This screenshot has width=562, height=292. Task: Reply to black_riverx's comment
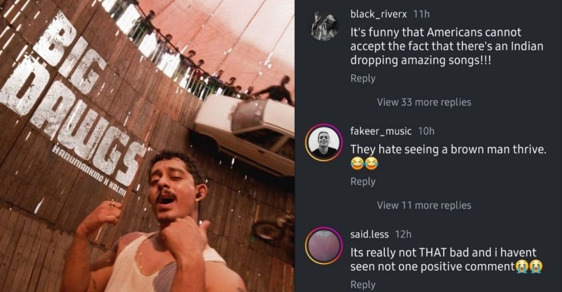pyautogui.click(x=362, y=78)
